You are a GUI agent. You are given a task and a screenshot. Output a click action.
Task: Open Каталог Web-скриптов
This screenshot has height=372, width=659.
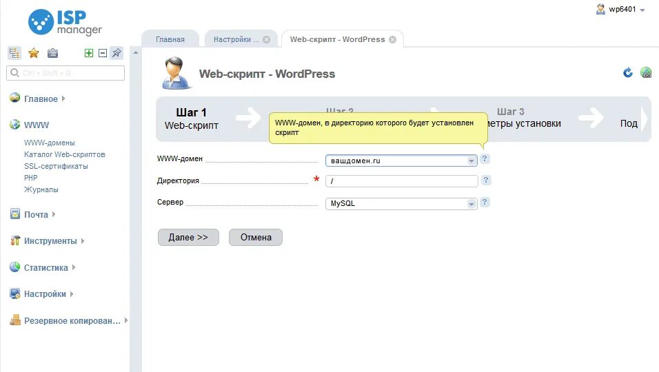(64, 154)
